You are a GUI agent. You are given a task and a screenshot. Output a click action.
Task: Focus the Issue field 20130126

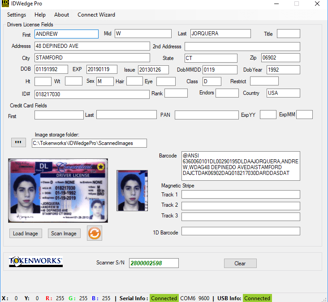click(x=153, y=70)
